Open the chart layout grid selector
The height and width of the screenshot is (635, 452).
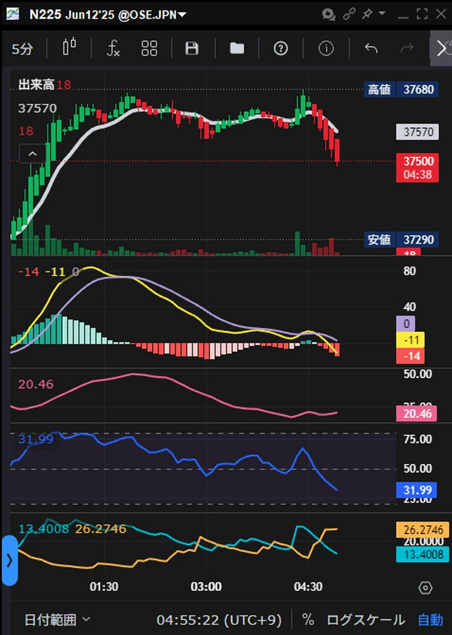click(x=149, y=48)
